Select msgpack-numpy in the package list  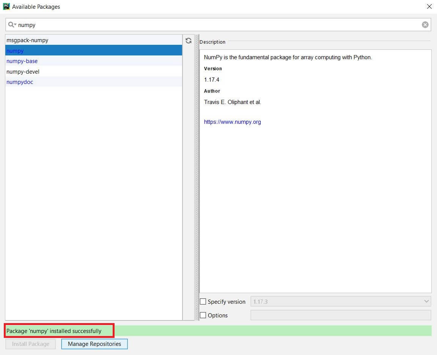pos(94,40)
